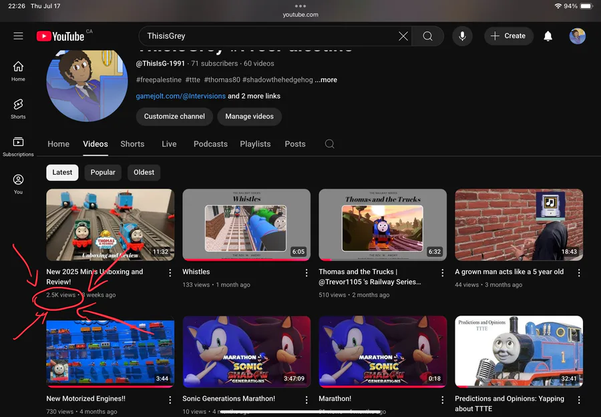Image resolution: width=601 pixels, height=417 pixels.
Task: Select the Videos tab
Action: [95, 144]
